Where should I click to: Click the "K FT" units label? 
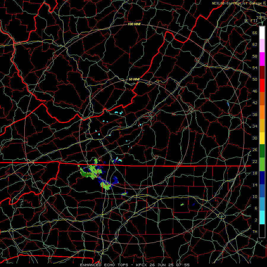coord(251,20)
